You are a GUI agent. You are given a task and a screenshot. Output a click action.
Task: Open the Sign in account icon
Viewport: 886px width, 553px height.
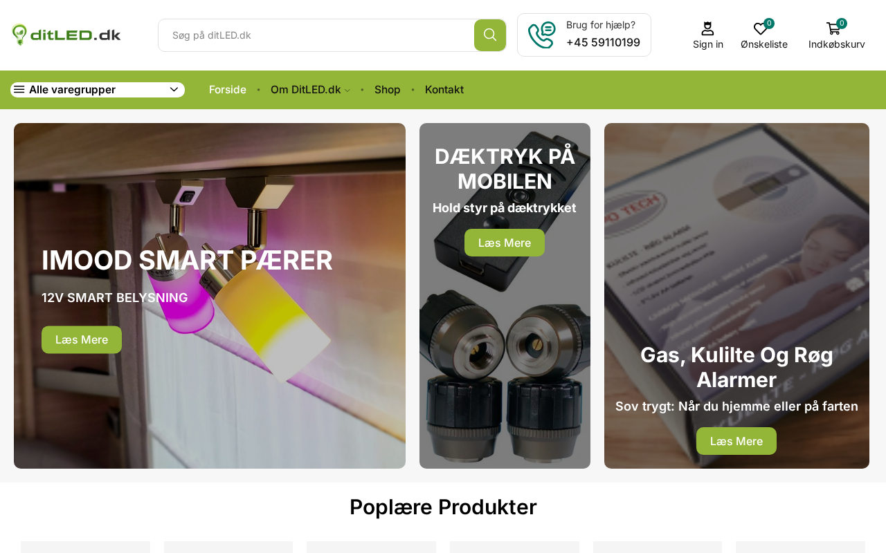[x=707, y=28]
